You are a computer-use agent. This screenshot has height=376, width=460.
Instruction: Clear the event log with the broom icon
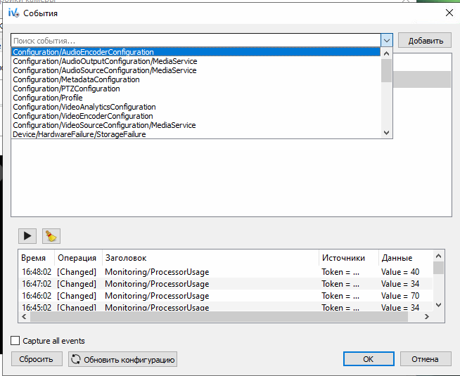51,236
